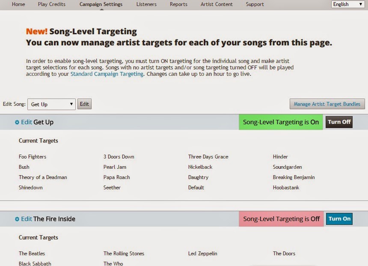
Task: Select The Rolling Stones target
Action: pos(124,254)
